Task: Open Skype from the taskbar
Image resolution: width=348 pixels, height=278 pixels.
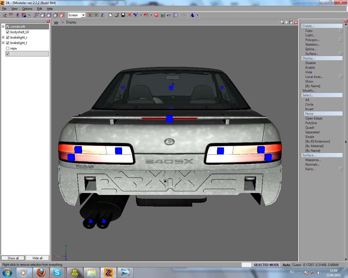Action: click(x=57, y=272)
